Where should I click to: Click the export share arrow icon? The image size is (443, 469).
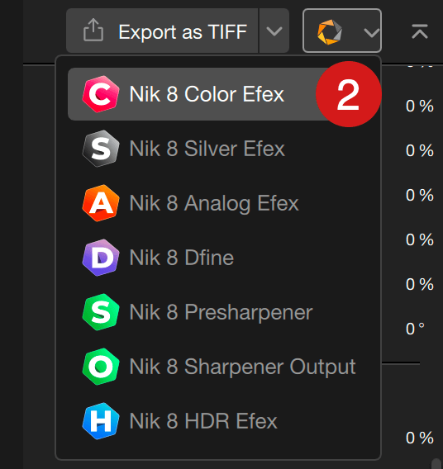tap(93, 30)
